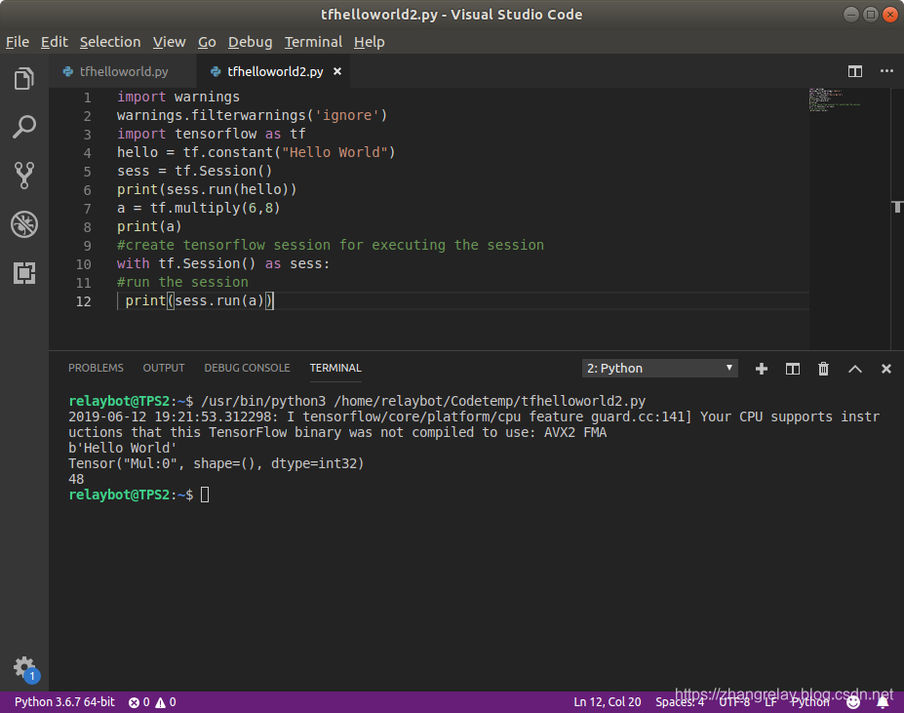
Task: Click the b'Hello World' terminal output
Action: pos(122,449)
